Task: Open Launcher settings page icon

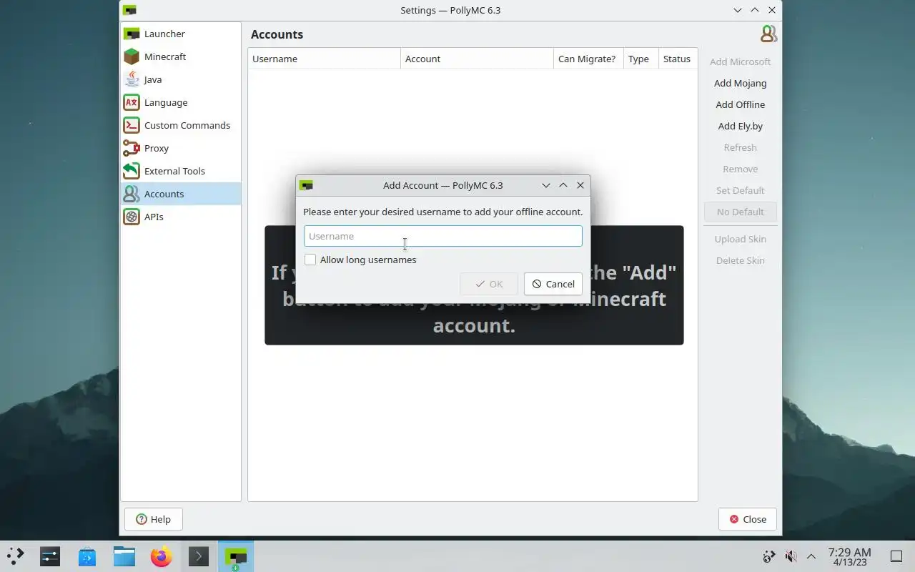Action: [x=132, y=34]
